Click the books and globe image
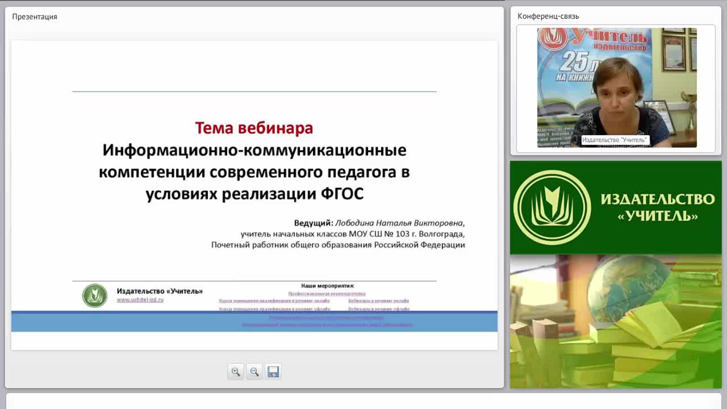Viewport: 727px width, 409px height. [616, 322]
